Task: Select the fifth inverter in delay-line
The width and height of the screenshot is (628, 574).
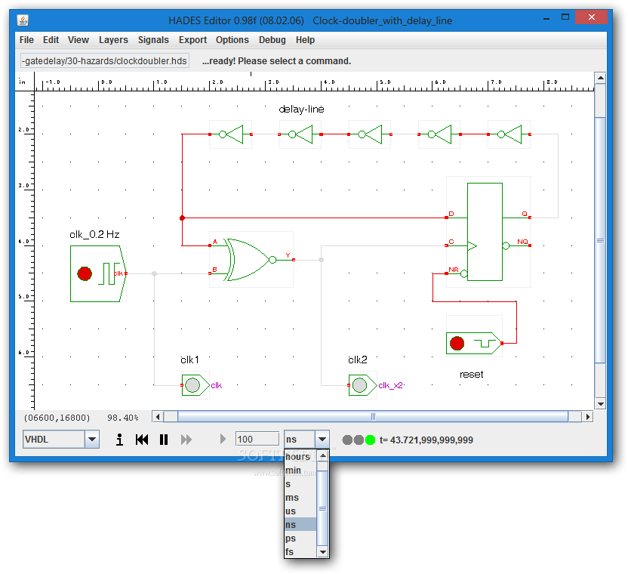Action: 509,134
